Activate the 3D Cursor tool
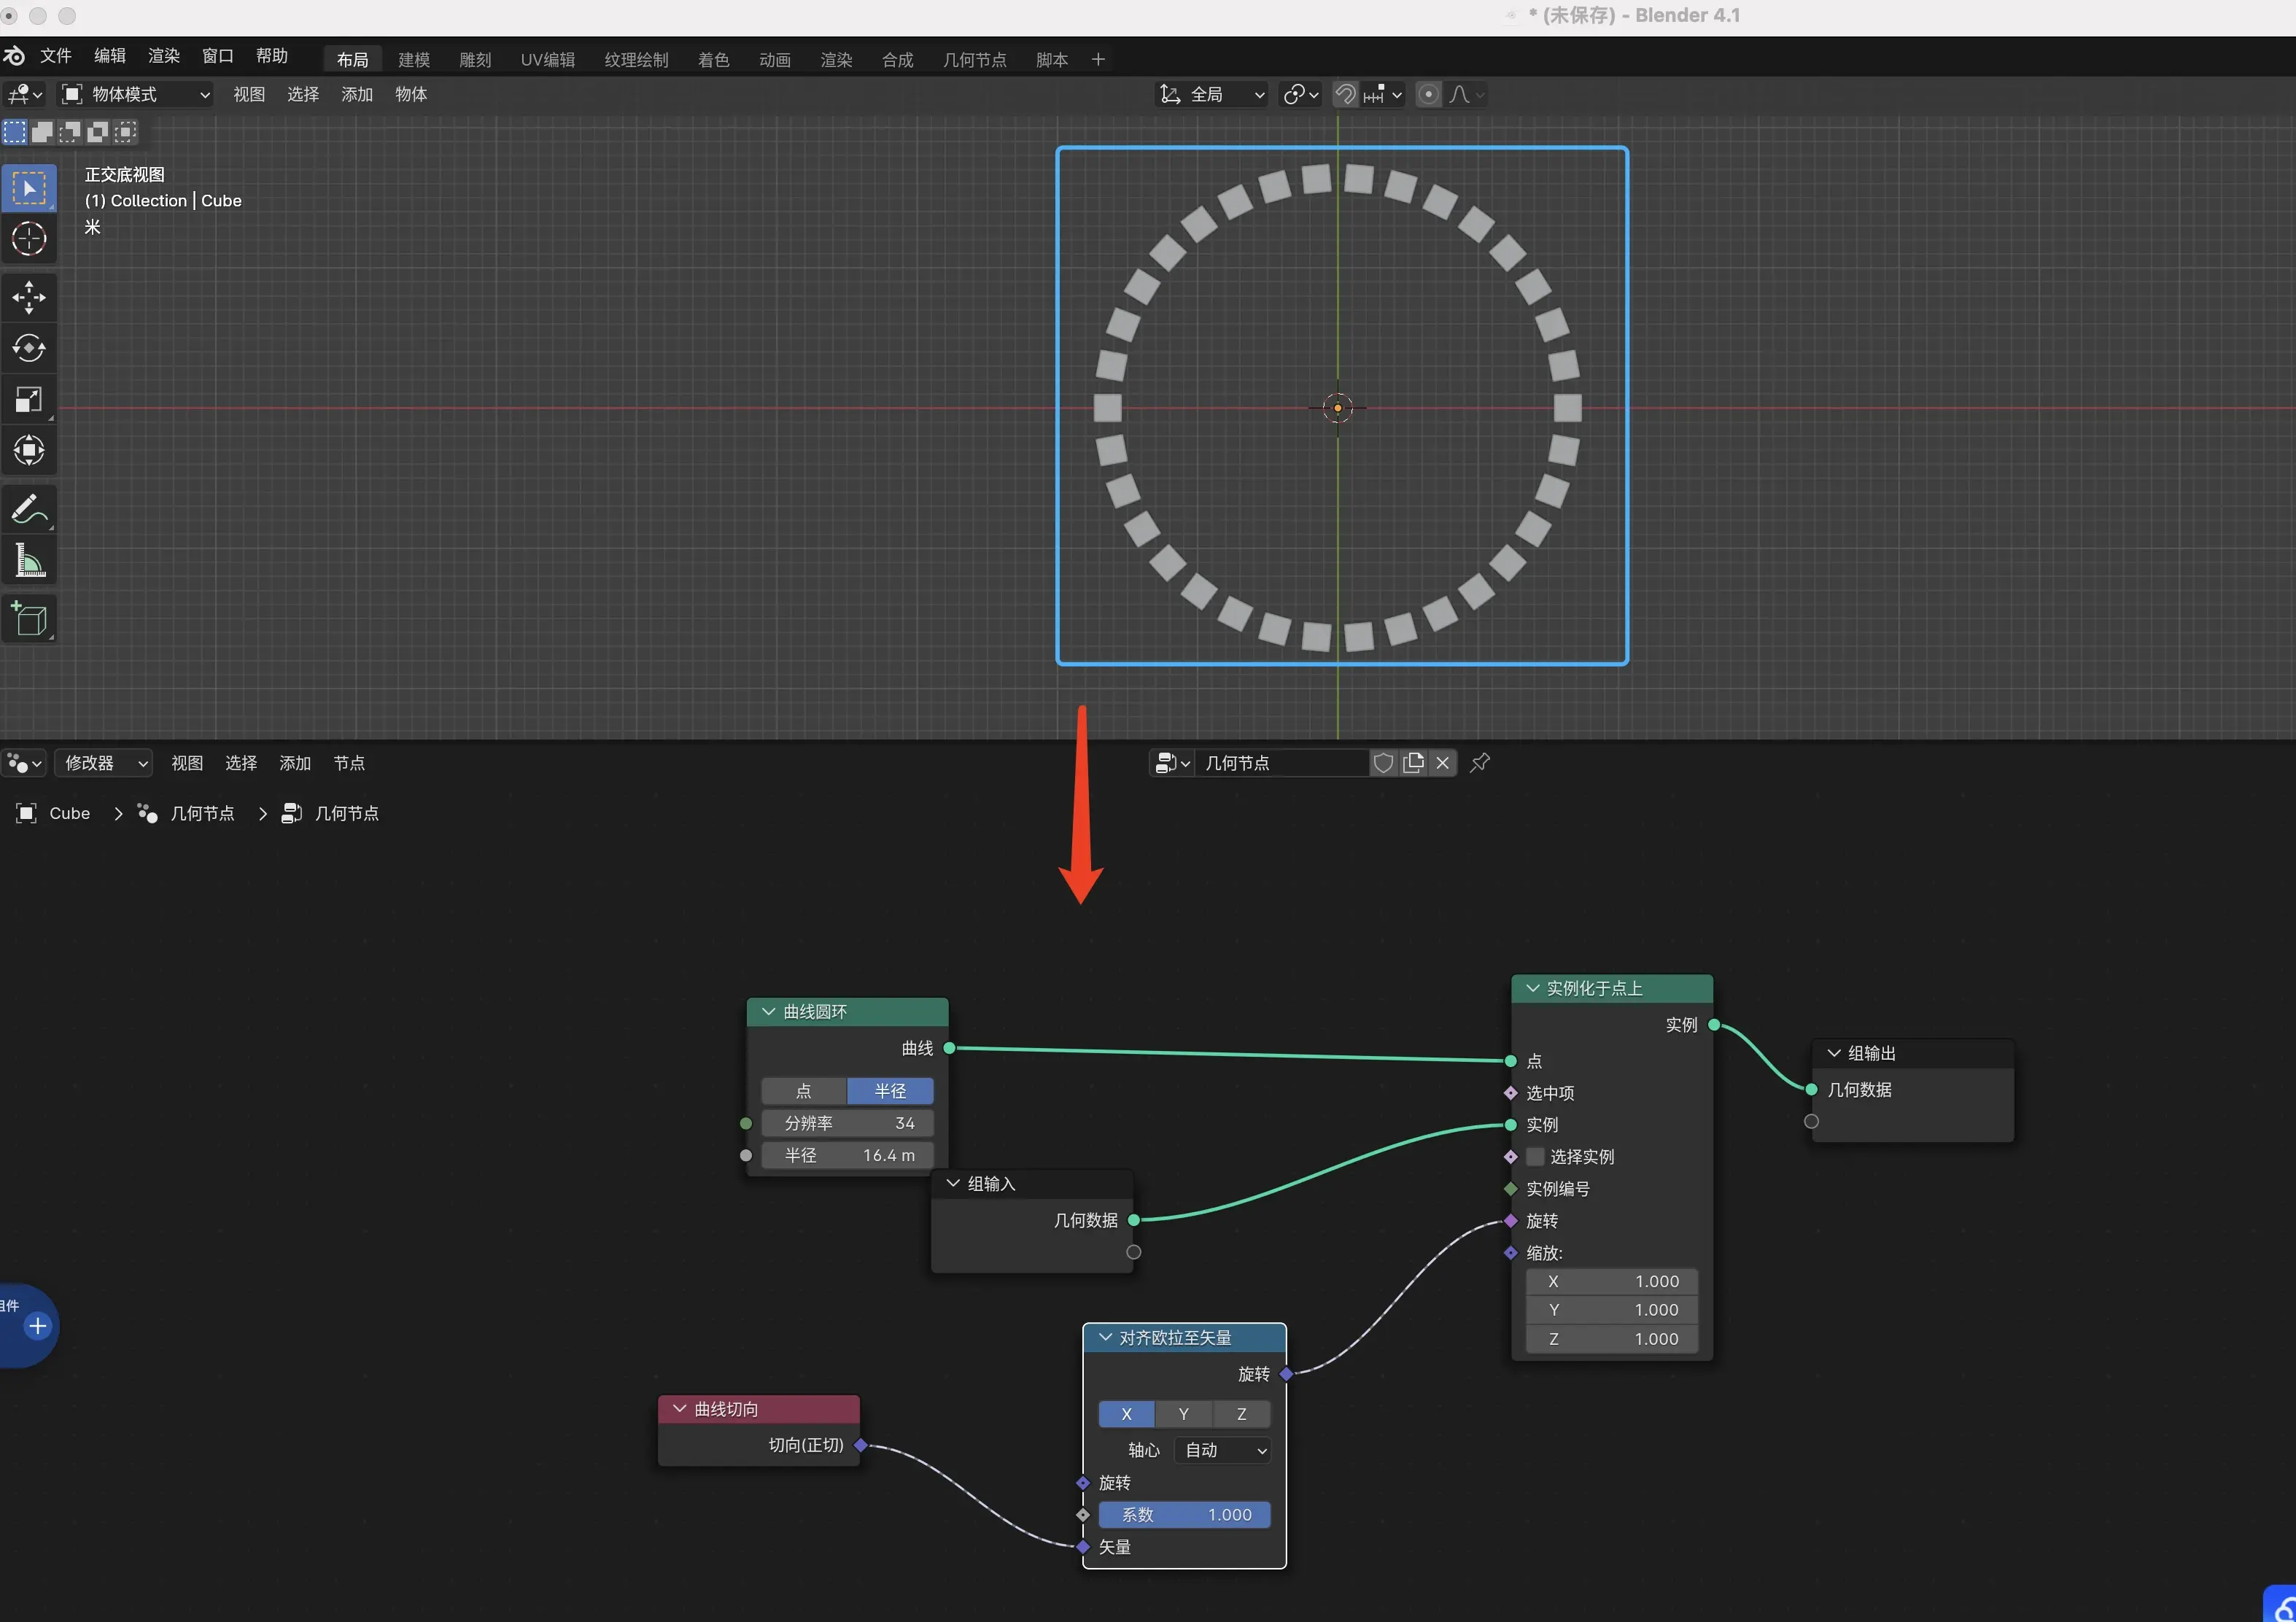This screenshot has height=1622, width=2296. [x=28, y=239]
